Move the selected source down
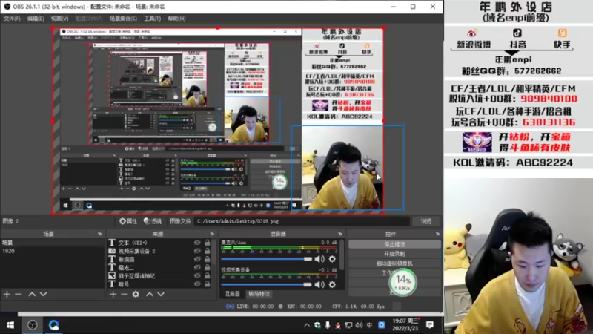This screenshot has height=334, width=593. 161,294
